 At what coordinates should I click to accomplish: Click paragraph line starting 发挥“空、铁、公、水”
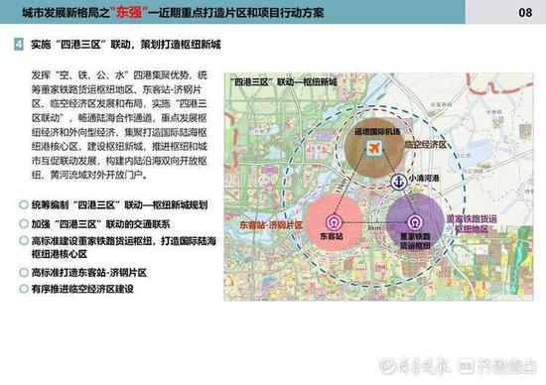119,75
